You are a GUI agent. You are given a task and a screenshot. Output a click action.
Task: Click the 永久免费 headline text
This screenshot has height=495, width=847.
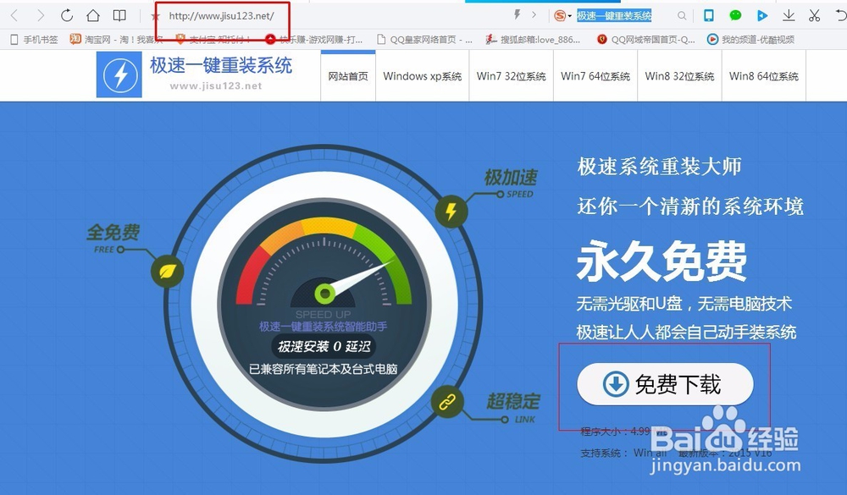tap(662, 261)
